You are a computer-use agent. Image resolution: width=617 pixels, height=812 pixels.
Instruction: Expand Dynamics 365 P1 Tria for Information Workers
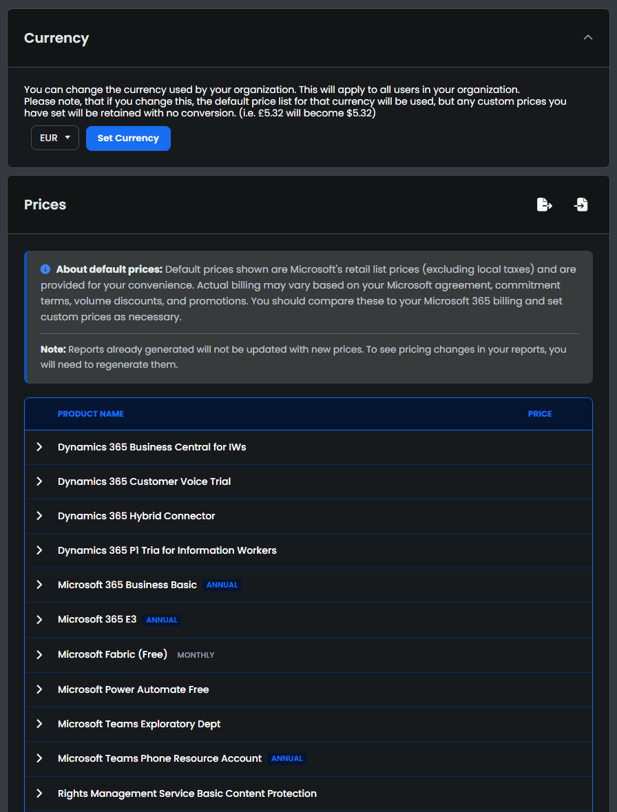(39, 550)
